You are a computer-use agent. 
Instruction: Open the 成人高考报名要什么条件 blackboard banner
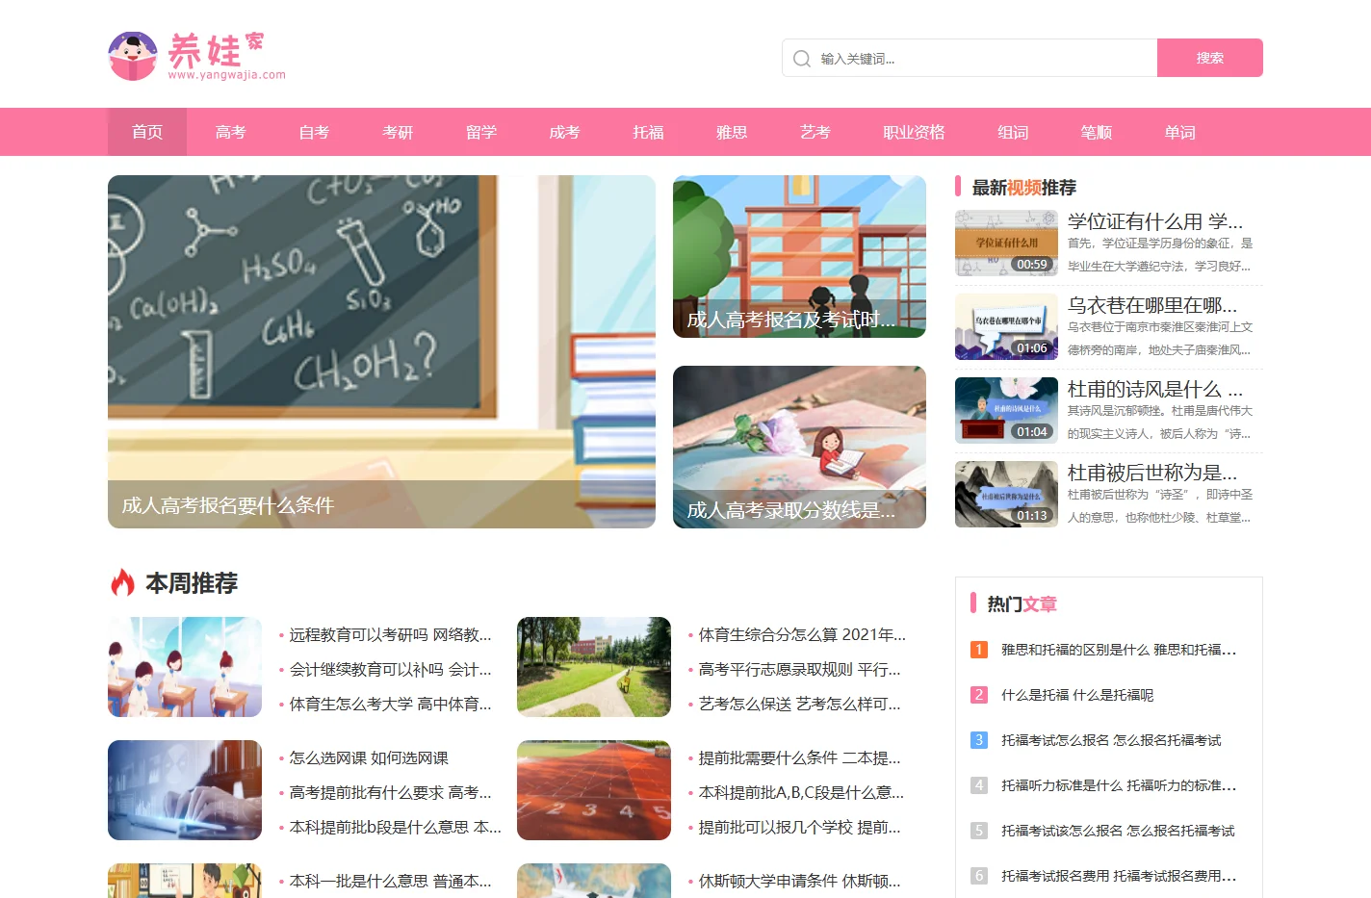click(x=381, y=351)
